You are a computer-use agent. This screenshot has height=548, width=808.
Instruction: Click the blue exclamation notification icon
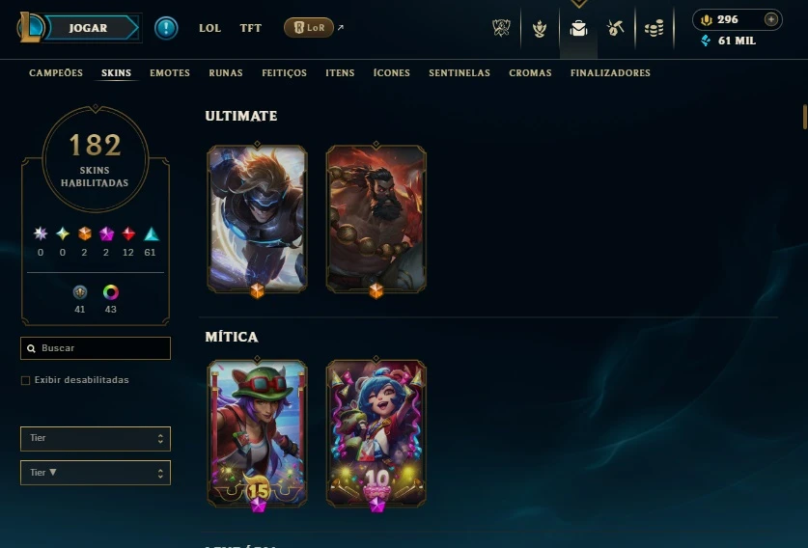pos(166,28)
